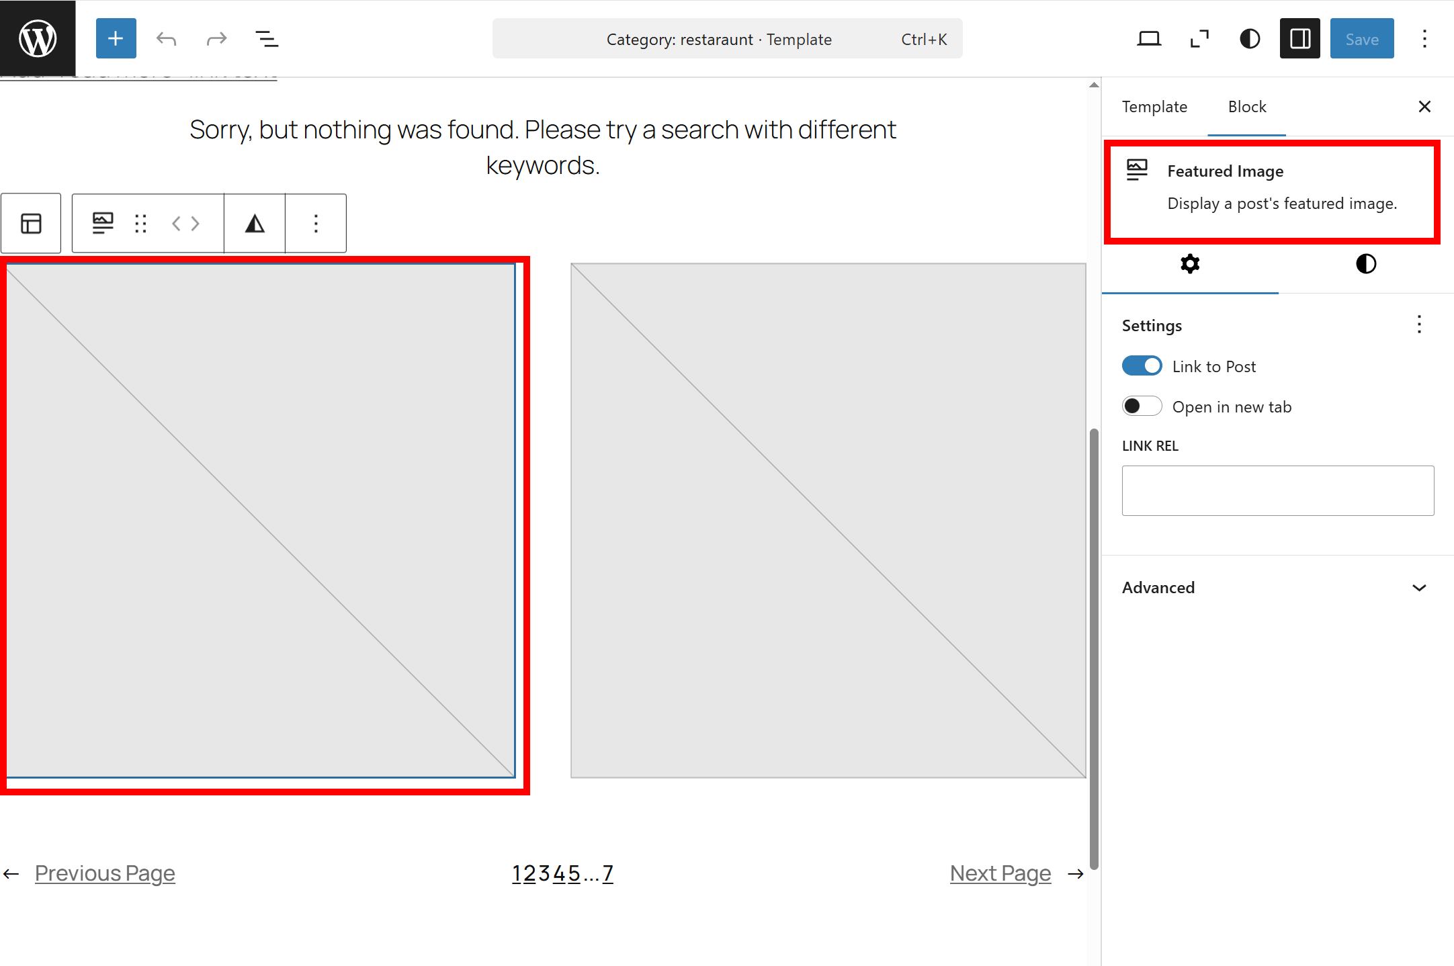Open block toolbar options three-dot menu

pyautogui.click(x=316, y=223)
